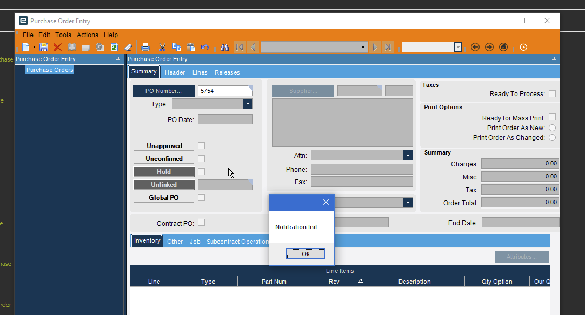Click the eraser Clear icon
The image size is (585, 315).
coord(128,48)
